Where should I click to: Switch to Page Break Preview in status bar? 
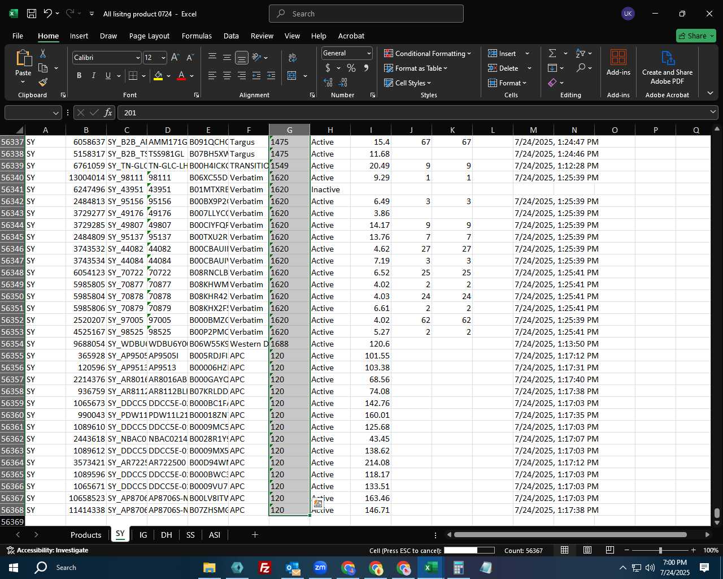point(610,550)
